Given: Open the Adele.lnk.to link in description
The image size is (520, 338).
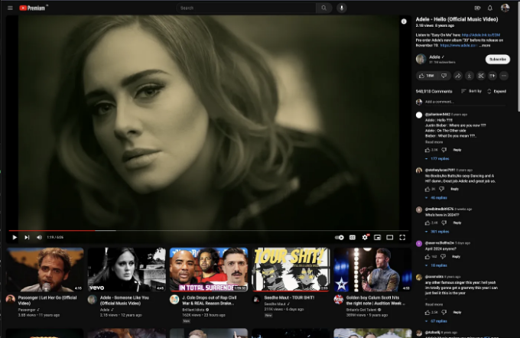Looking at the screenshot, I should pos(481,35).
